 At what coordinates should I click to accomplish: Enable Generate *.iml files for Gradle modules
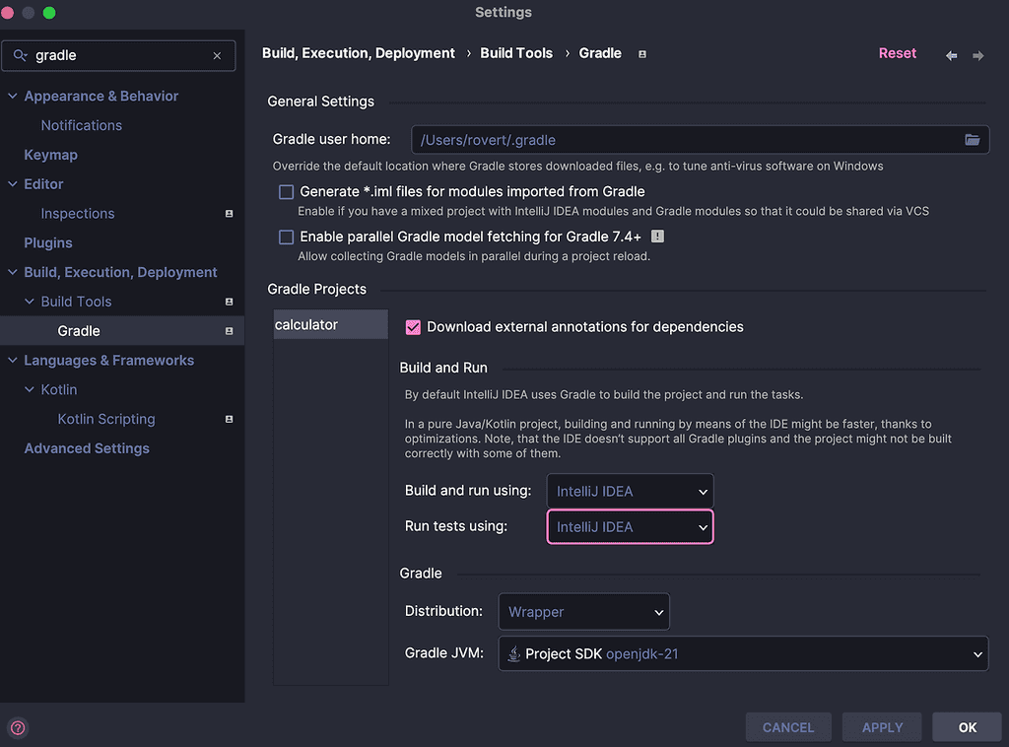[287, 192]
